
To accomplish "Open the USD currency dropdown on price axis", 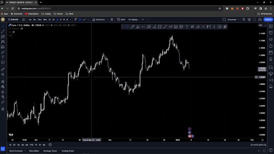I will click(x=262, y=25).
